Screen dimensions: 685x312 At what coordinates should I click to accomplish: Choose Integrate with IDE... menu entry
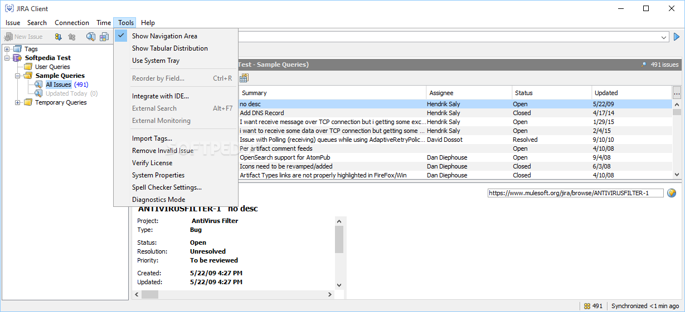(176, 96)
